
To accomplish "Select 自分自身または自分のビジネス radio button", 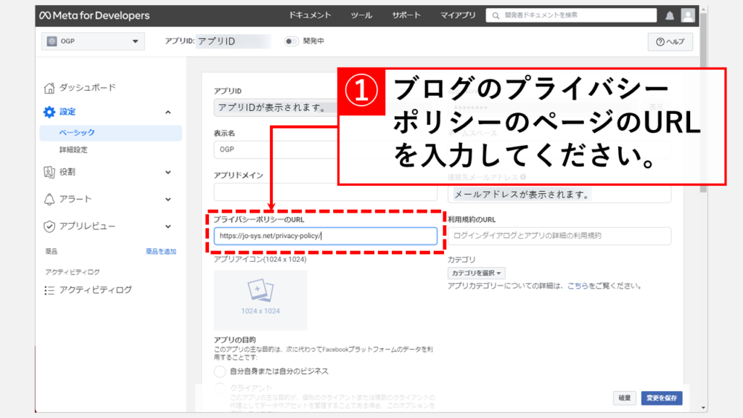I will click(220, 371).
